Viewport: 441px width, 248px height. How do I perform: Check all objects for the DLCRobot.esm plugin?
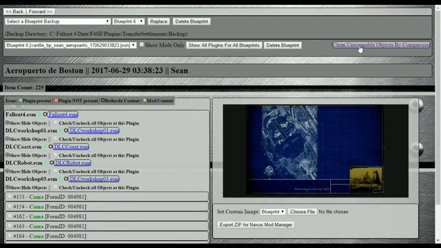point(55,171)
